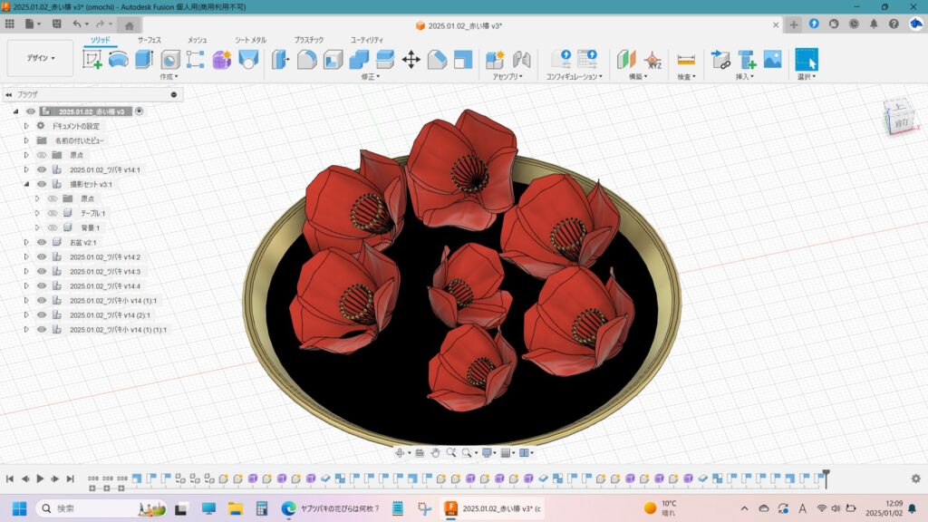The image size is (928, 522).
Task: Collapse the 撮影セット v3:1 tree node
Action: point(26,184)
